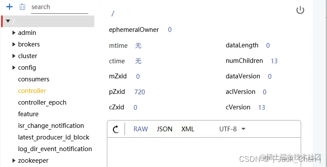Click the aclVersion value 0
Viewport: 327px width, 167px height.
coord(265,92)
